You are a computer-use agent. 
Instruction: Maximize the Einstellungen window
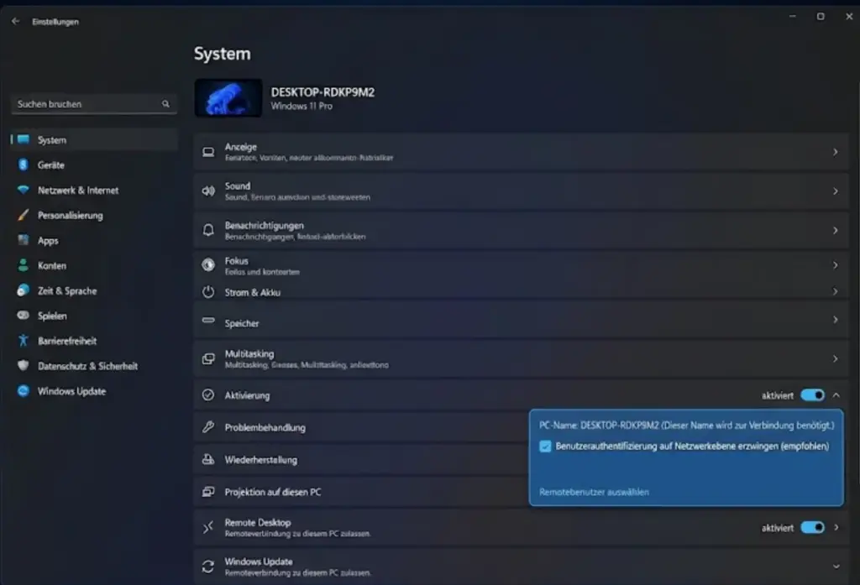(821, 17)
